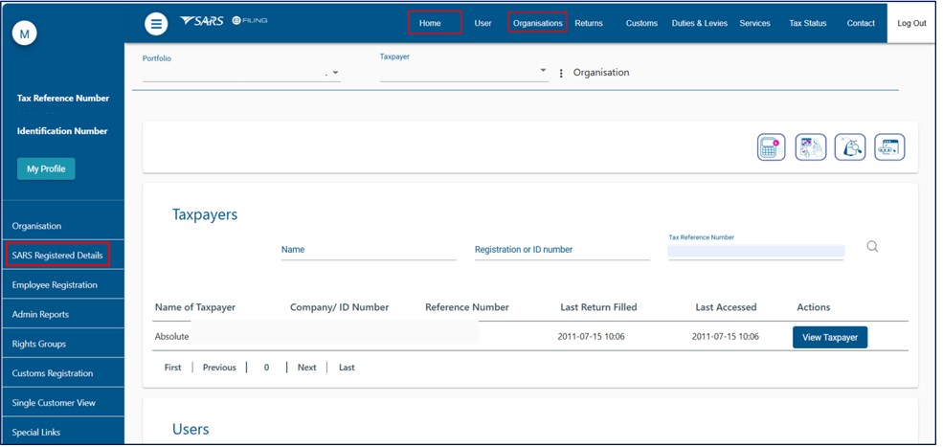
Task: Open the tag with magnifier icon
Action: (850, 147)
